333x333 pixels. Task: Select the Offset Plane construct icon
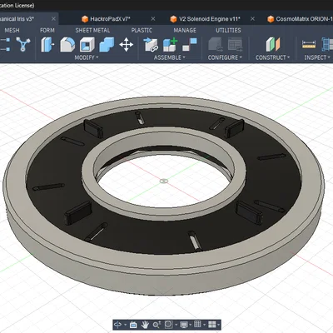pyautogui.click(x=273, y=45)
